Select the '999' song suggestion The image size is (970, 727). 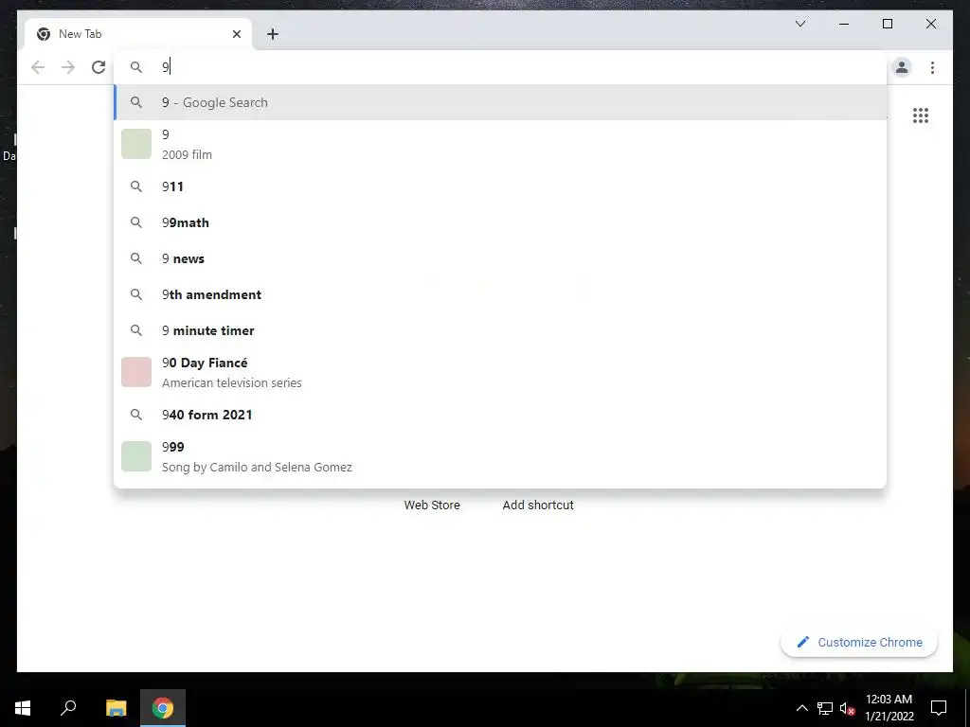[x=500, y=456]
